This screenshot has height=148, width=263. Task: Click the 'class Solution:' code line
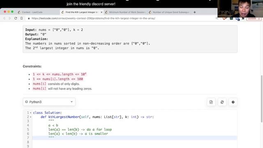47,113
